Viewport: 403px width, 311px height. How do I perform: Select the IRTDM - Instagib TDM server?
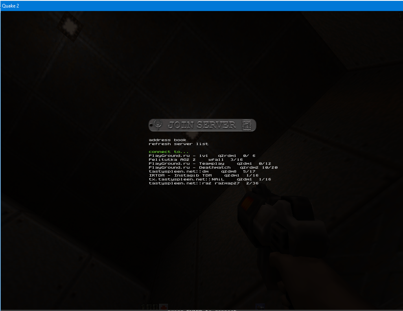204,175
